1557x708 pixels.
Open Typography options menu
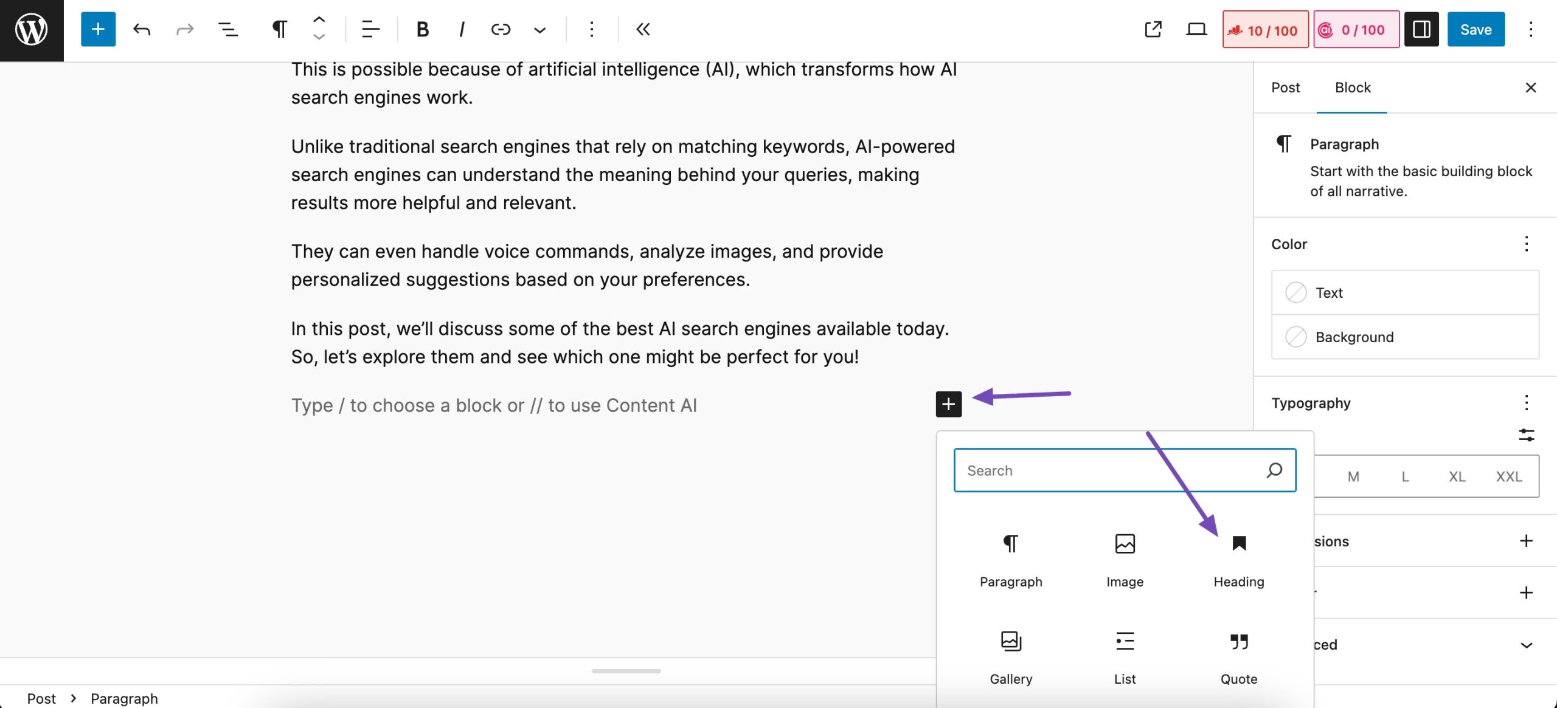coord(1527,403)
